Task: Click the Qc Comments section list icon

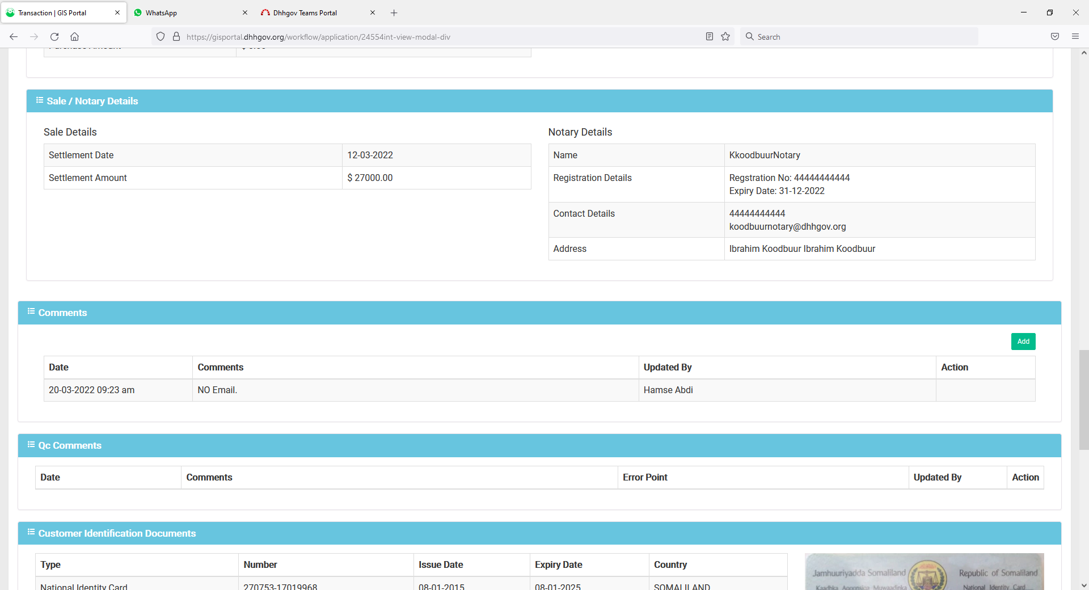Action: click(31, 445)
